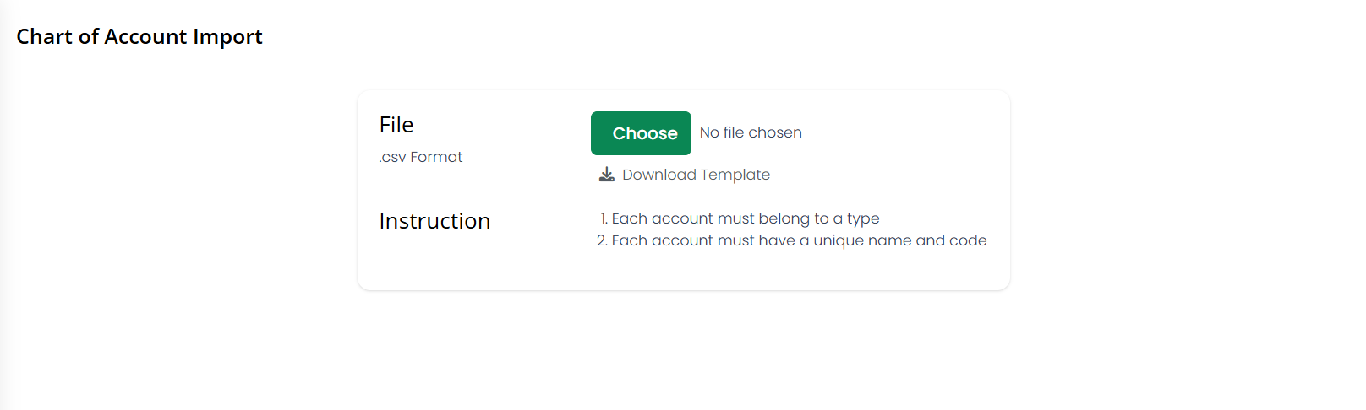Open the Download Template link
The image size is (1366, 410).
click(685, 175)
